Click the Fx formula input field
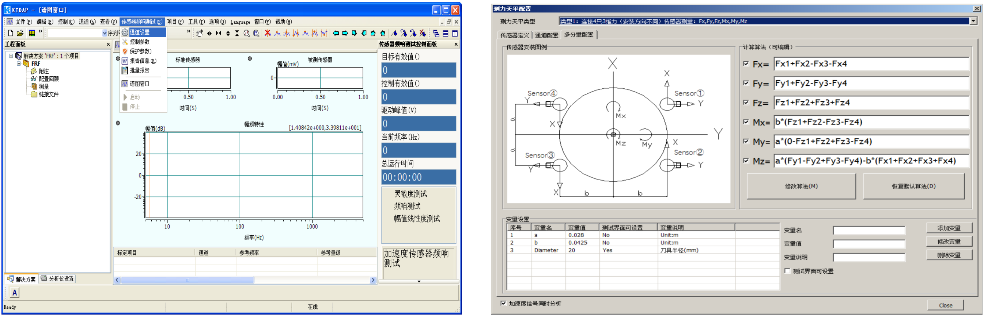This screenshot has height=316, width=984. coord(871,63)
